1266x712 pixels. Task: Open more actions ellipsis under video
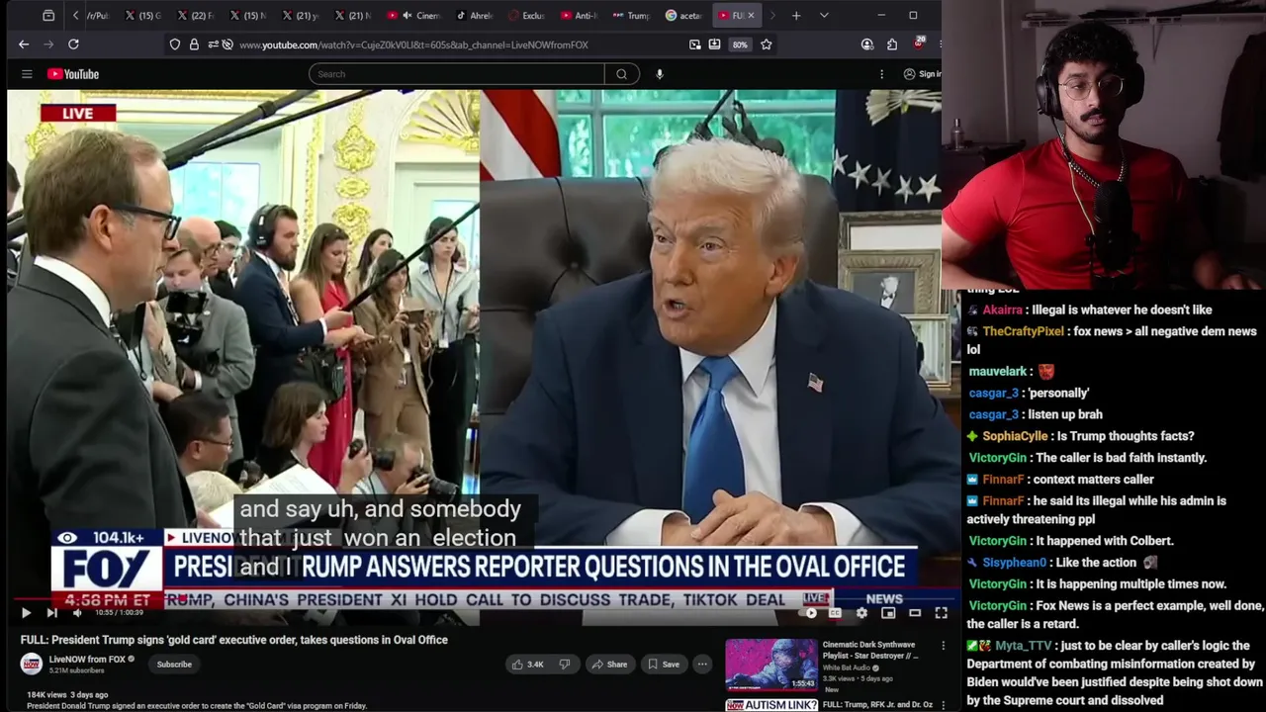pyautogui.click(x=702, y=665)
